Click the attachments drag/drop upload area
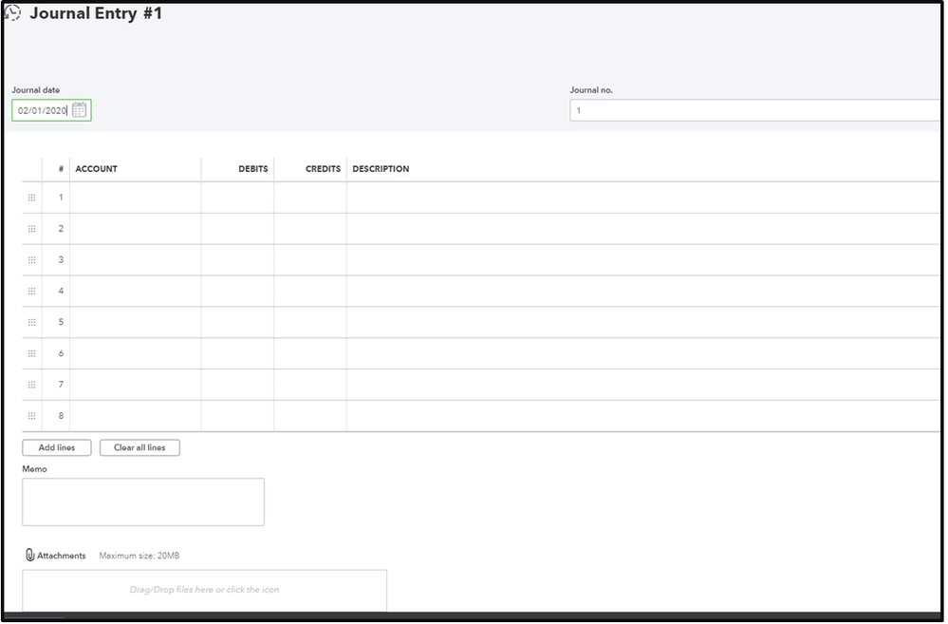The image size is (948, 624). [204, 590]
